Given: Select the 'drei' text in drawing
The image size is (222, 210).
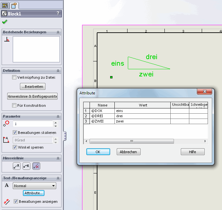Looking at the screenshot, I should tap(151, 57).
